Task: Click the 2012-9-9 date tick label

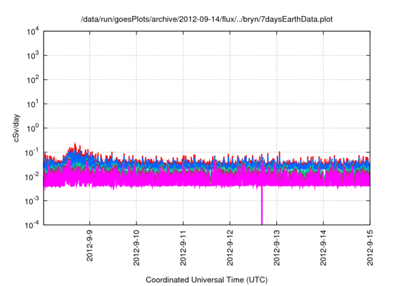Action: (90, 245)
